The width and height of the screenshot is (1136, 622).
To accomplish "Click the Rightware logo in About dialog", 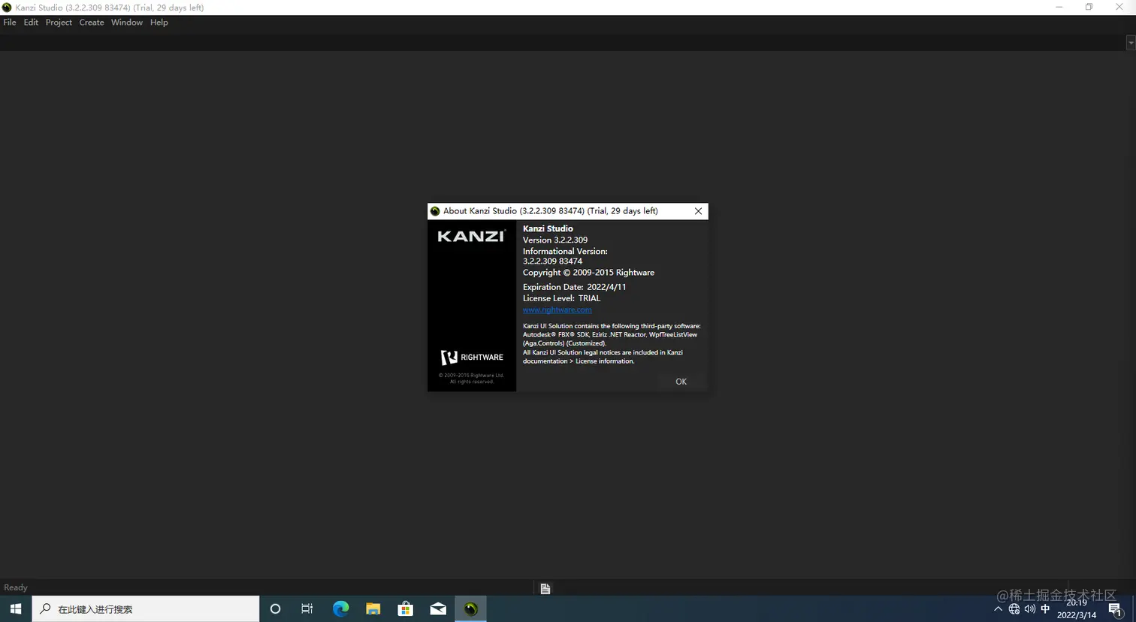I will click(472, 358).
